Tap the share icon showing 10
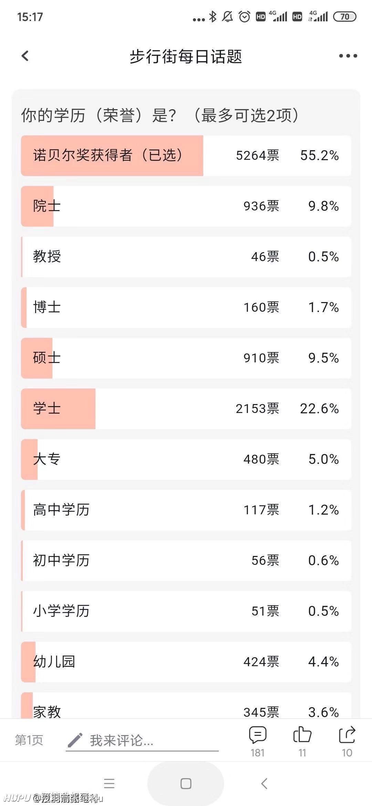The width and height of the screenshot is (372, 806). (x=347, y=735)
